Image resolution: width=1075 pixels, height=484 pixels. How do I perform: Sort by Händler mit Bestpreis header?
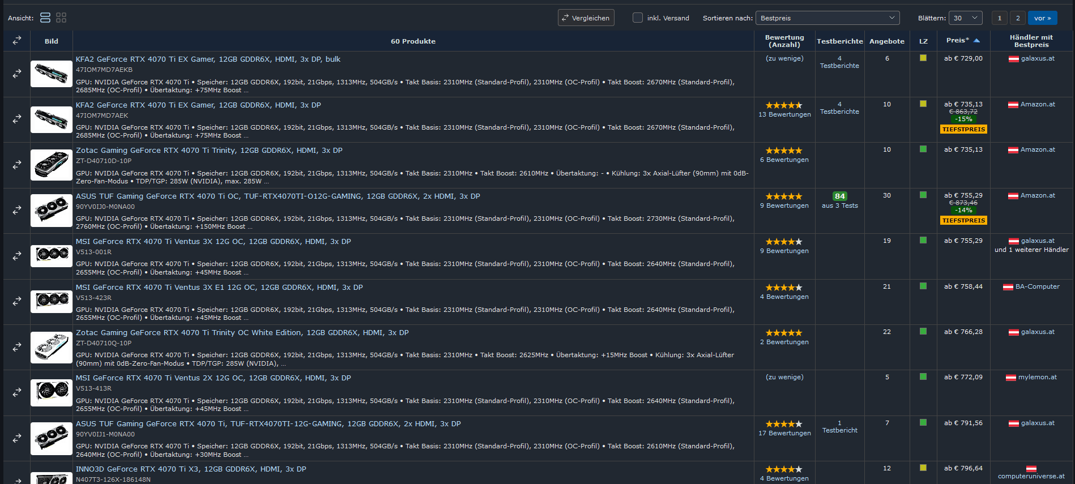click(x=1031, y=41)
